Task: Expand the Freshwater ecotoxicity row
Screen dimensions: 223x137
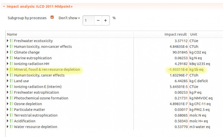Action: coord(7,41)
